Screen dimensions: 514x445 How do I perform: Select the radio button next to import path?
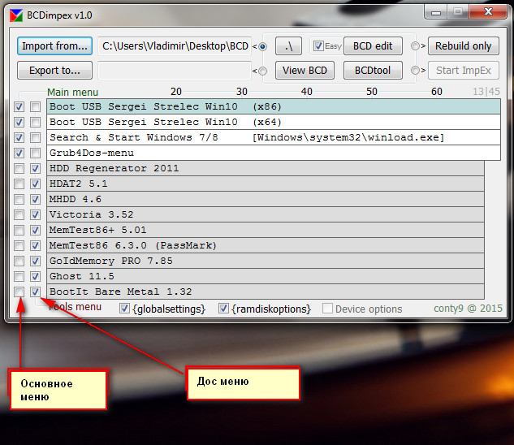(262, 46)
